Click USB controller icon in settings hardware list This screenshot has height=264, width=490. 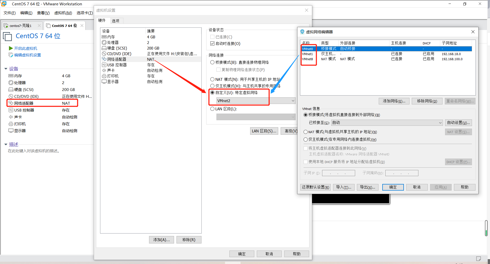coord(104,65)
